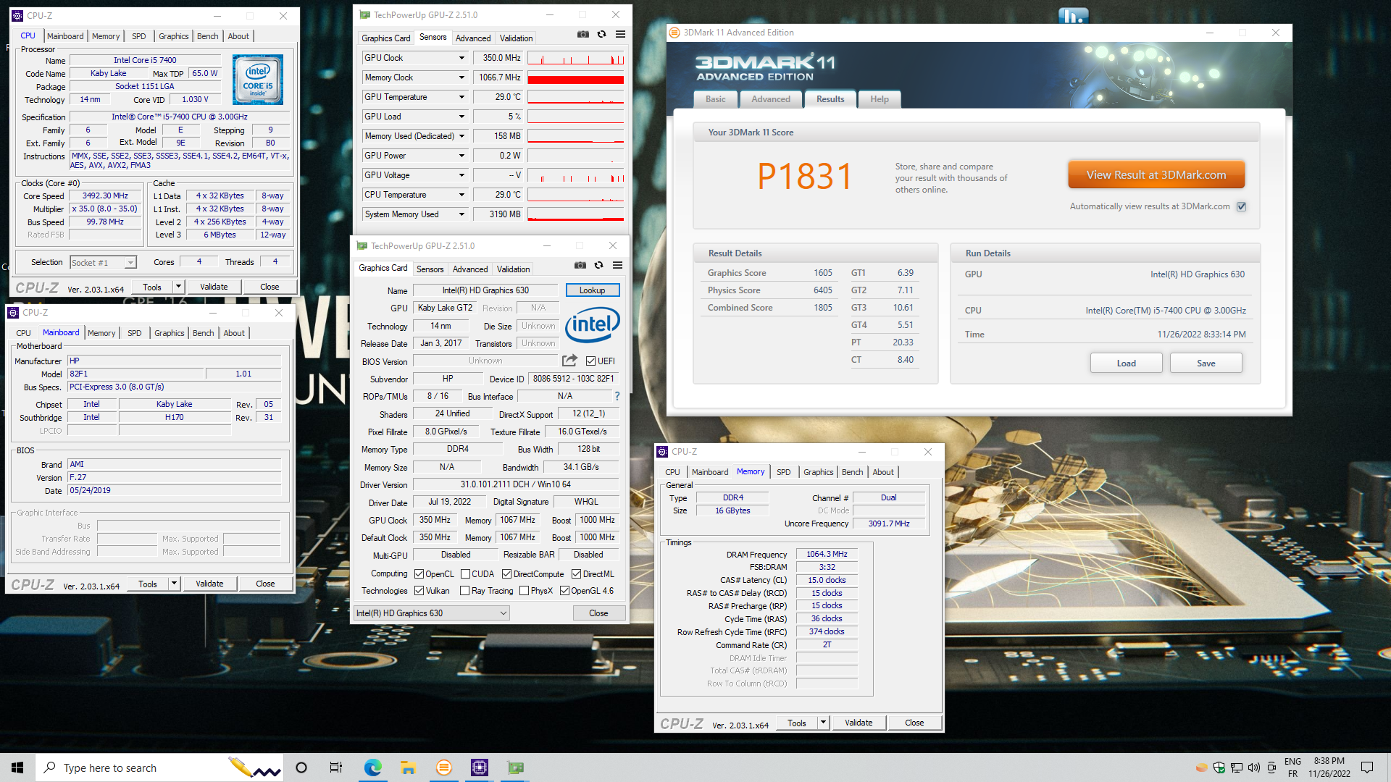The image size is (1391, 782).
Task: Open GPU Temperature sensor dropdown
Action: [x=461, y=97]
